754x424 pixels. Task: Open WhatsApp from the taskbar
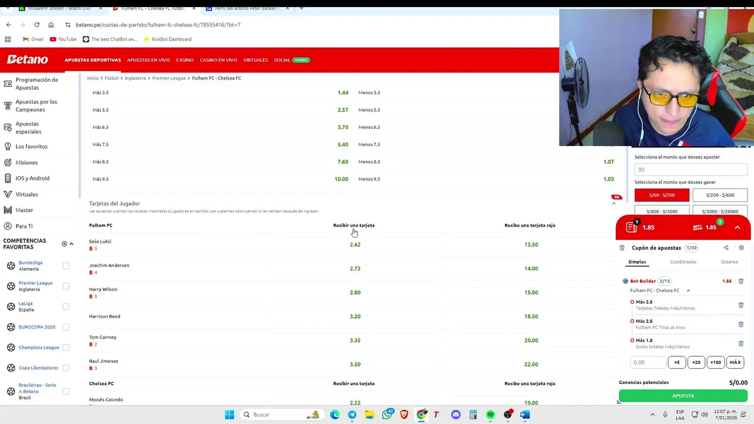(387, 415)
